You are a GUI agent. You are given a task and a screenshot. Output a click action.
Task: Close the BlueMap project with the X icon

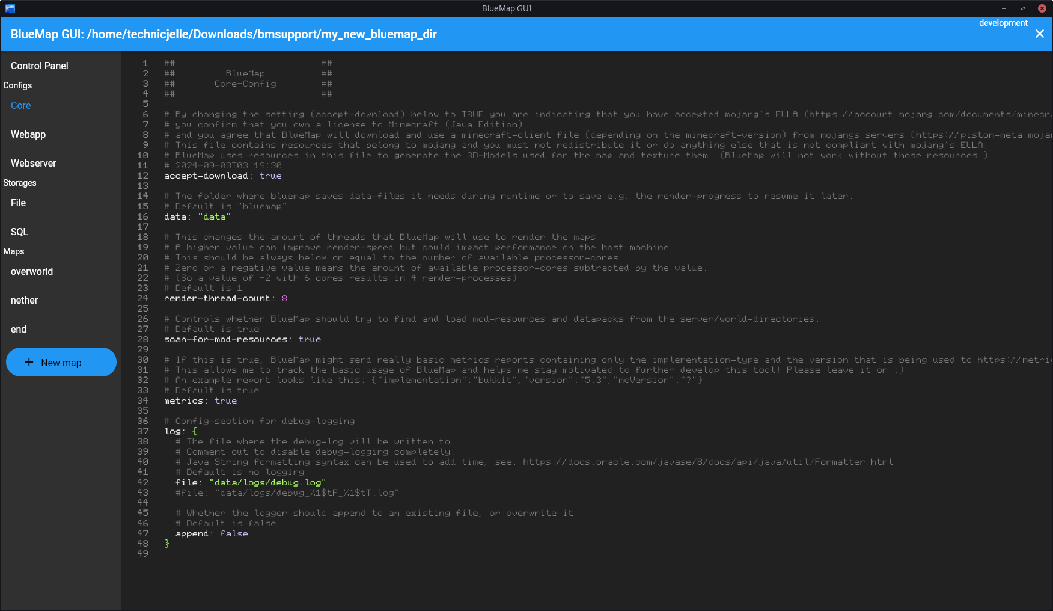tap(1040, 34)
